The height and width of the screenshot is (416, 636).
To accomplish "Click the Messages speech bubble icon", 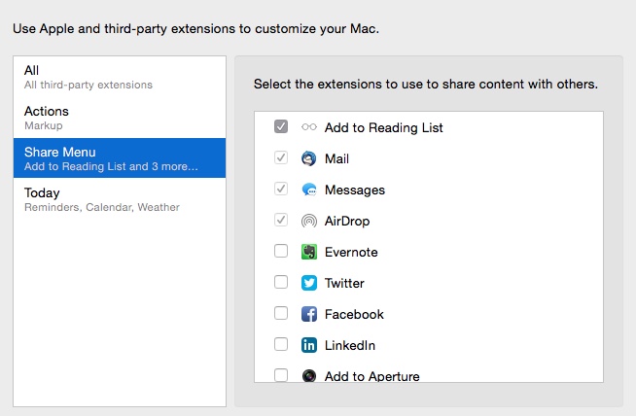I will (x=308, y=190).
